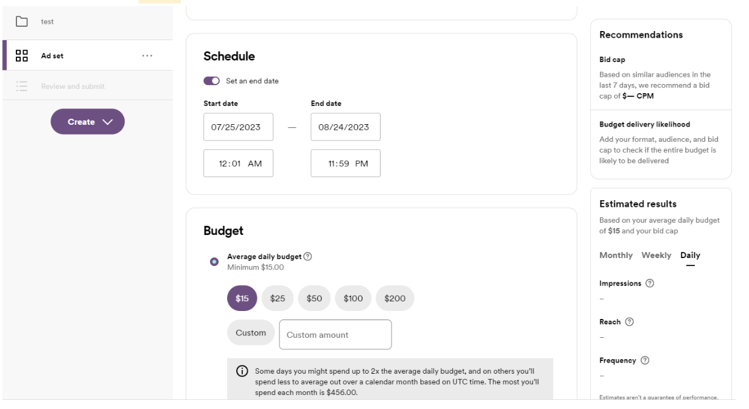Image resolution: width=749 pixels, height=409 pixels.
Task: Open the Ad set three-dots menu
Action: pyautogui.click(x=147, y=56)
